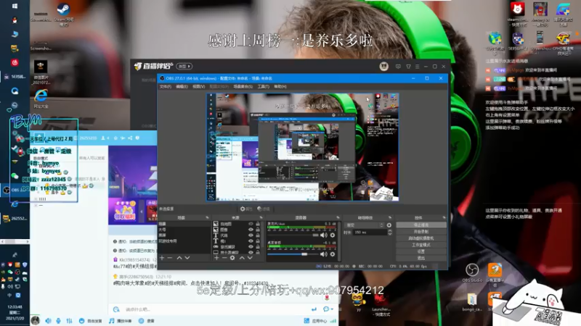Open YY audio mixer settings icon
Screen dimensions: 581x326
[69, 321]
